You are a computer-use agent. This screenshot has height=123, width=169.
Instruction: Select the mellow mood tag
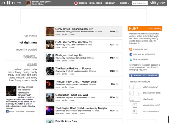(18, 69)
